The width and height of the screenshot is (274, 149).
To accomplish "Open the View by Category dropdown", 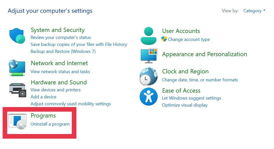I will 254,11.
